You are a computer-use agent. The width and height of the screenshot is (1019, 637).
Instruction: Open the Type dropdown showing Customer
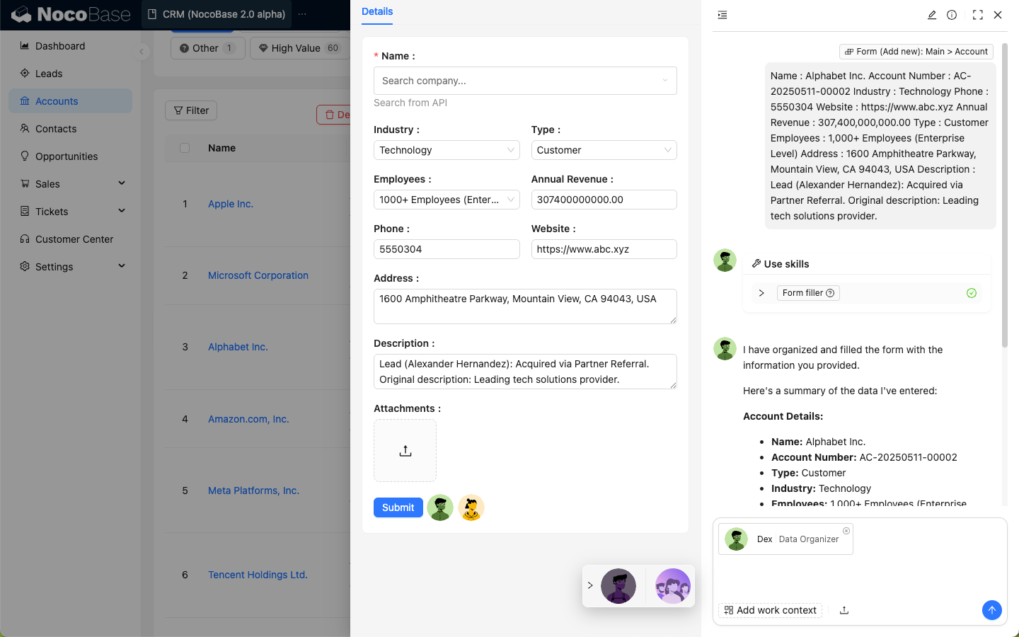point(603,150)
